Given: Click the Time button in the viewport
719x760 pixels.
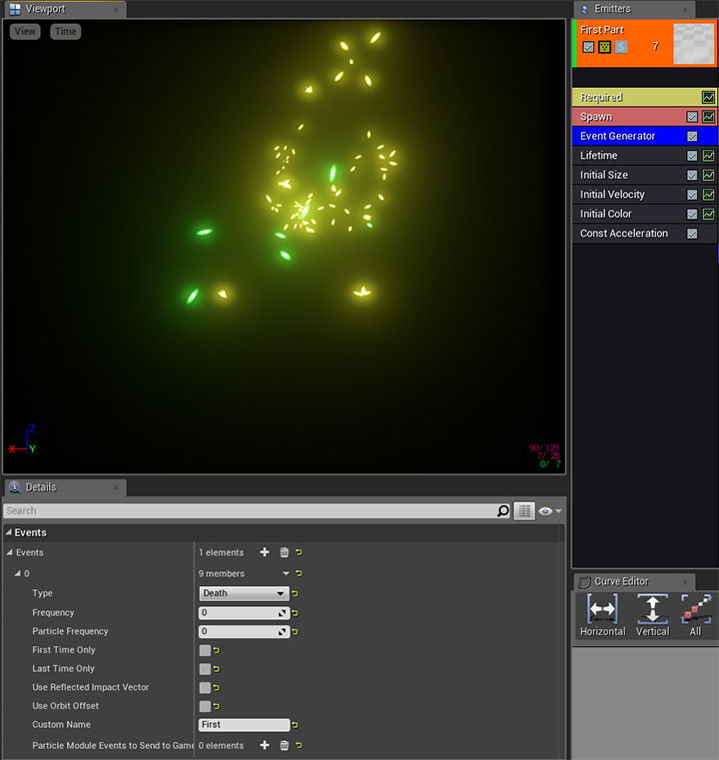Looking at the screenshot, I should point(65,31).
